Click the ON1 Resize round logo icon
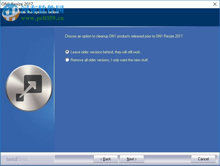 [29, 88]
